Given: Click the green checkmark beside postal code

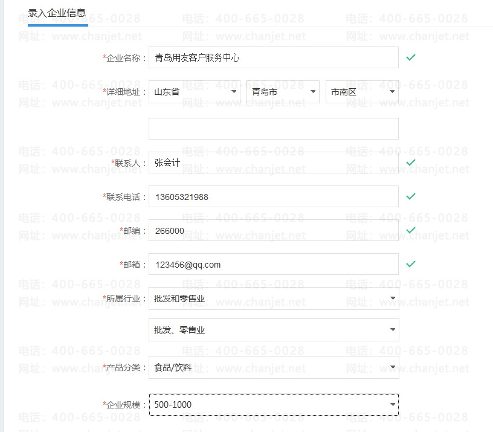Looking at the screenshot, I should coord(411,230).
